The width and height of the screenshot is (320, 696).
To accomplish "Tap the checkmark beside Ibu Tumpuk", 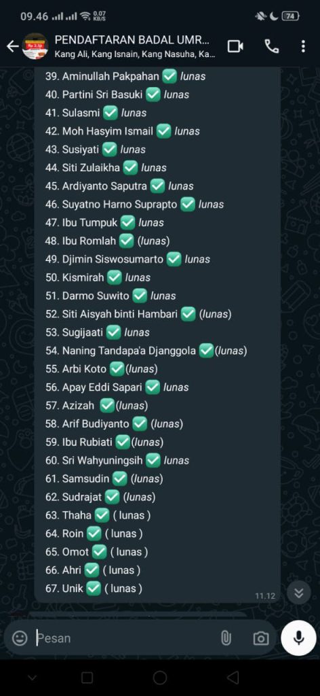I will pyautogui.click(x=128, y=222).
